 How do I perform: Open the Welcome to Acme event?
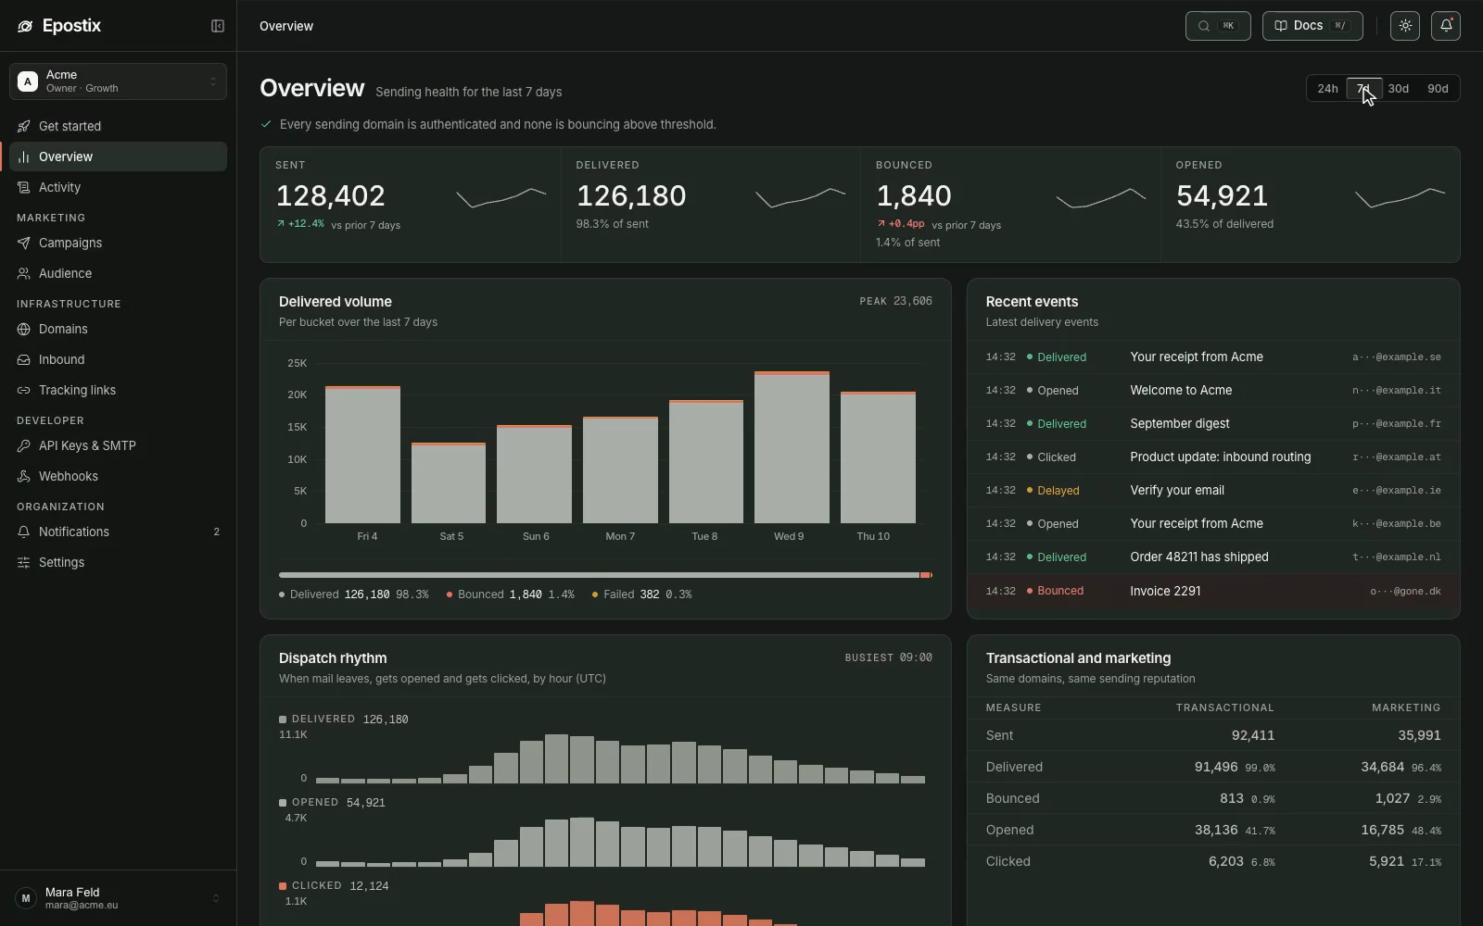(x=1213, y=390)
